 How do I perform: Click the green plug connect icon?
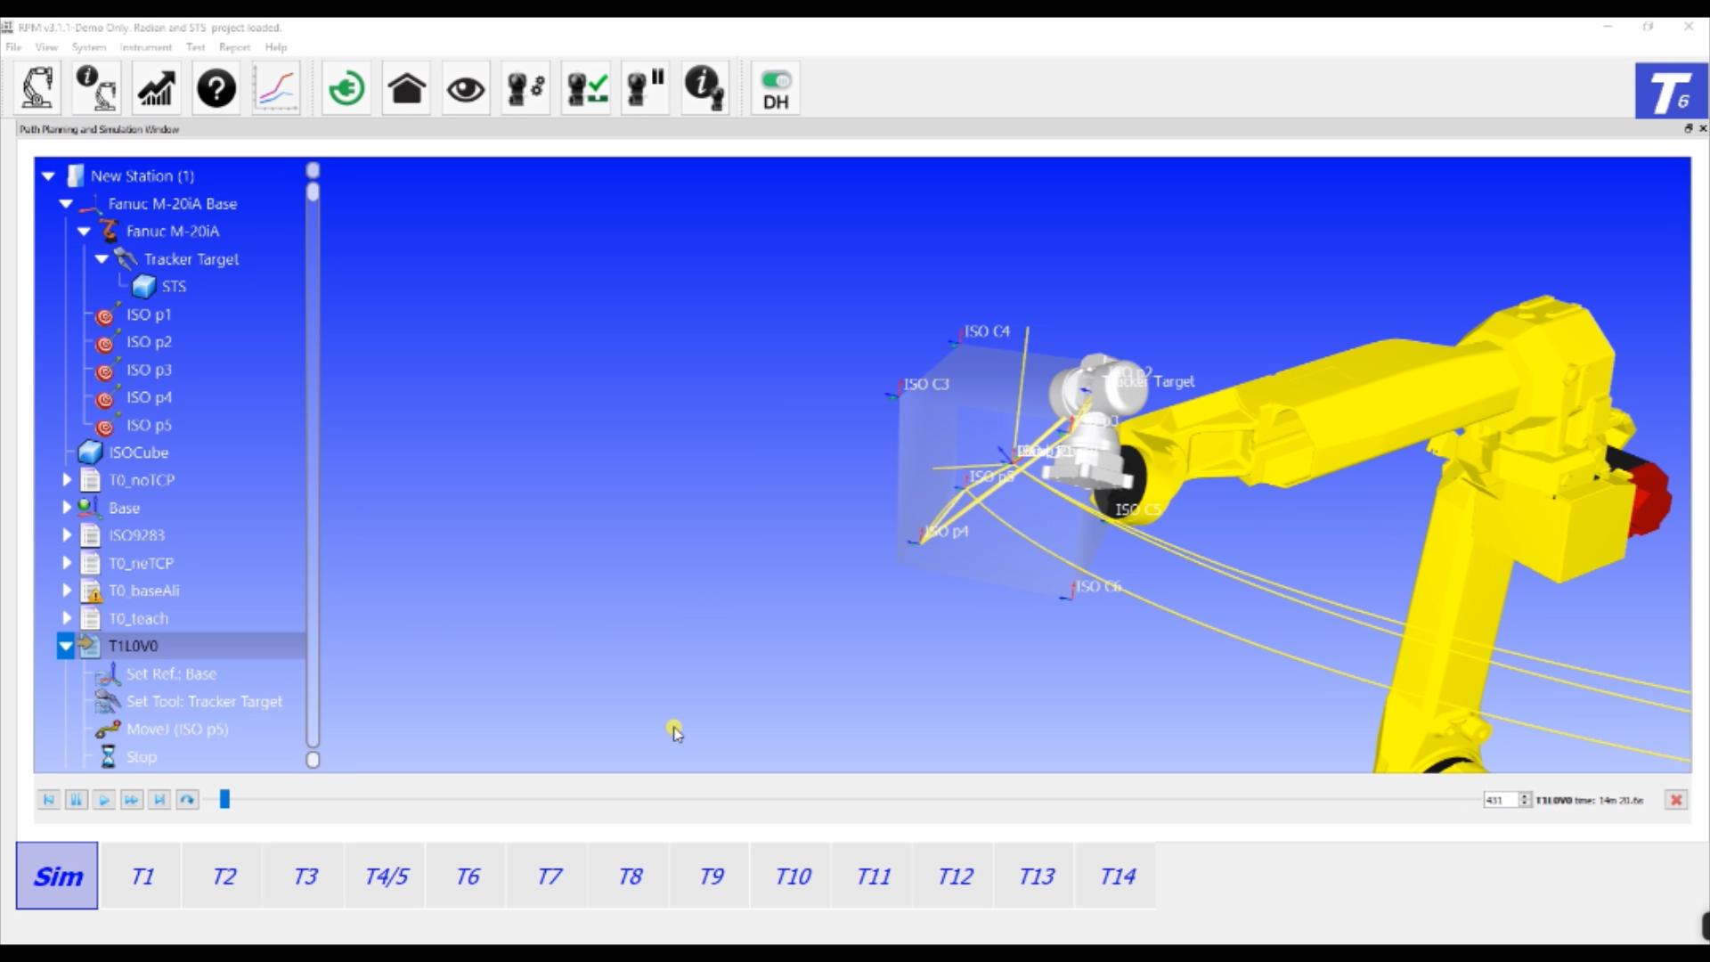(346, 88)
